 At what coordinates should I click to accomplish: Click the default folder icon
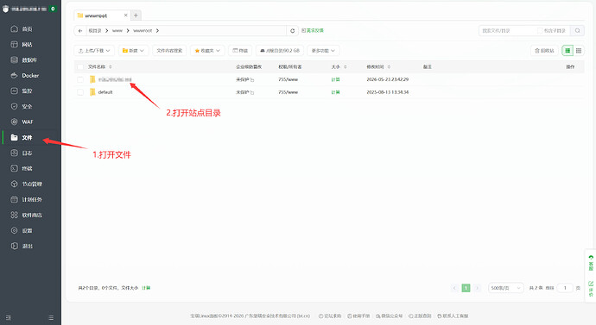click(92, 92)
